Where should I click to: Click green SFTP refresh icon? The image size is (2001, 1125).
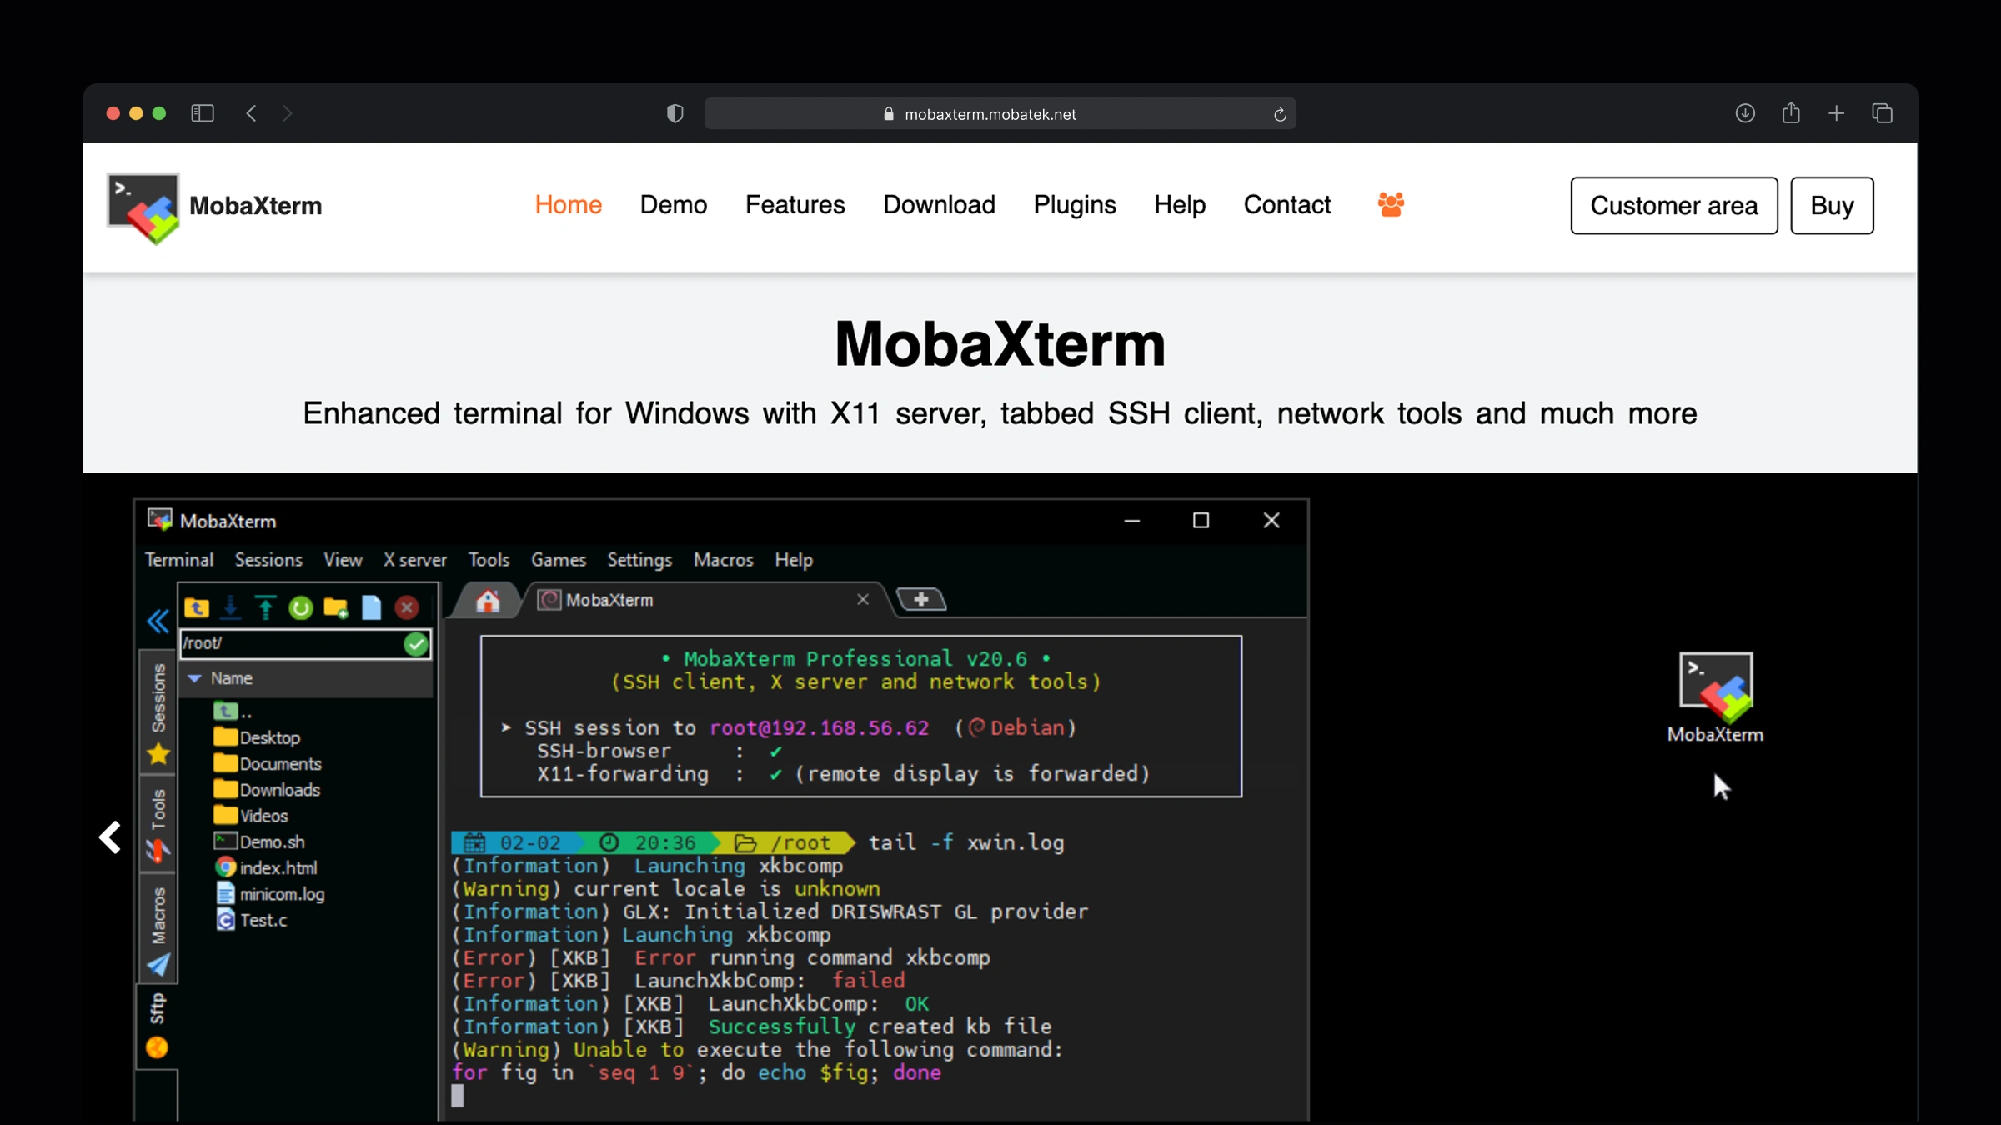pos(301,608)
